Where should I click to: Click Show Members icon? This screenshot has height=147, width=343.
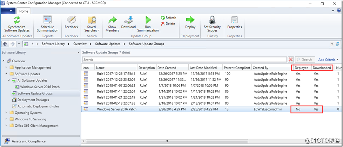point(112,20)
